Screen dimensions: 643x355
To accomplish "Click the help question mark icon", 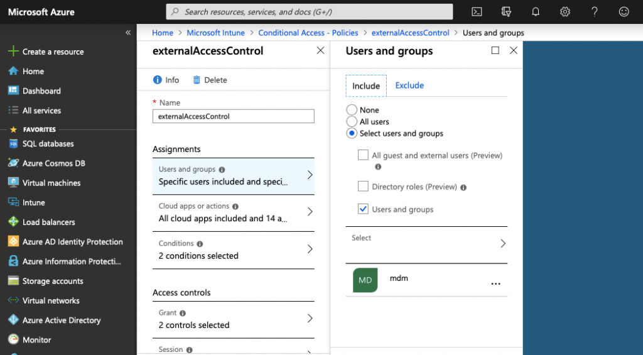I will (x=595, y=11).
